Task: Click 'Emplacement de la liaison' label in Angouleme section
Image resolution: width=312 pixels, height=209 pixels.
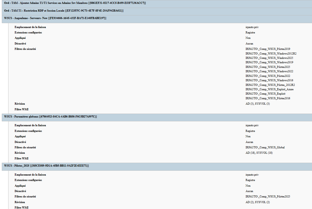Action: [x=30, y=27]
